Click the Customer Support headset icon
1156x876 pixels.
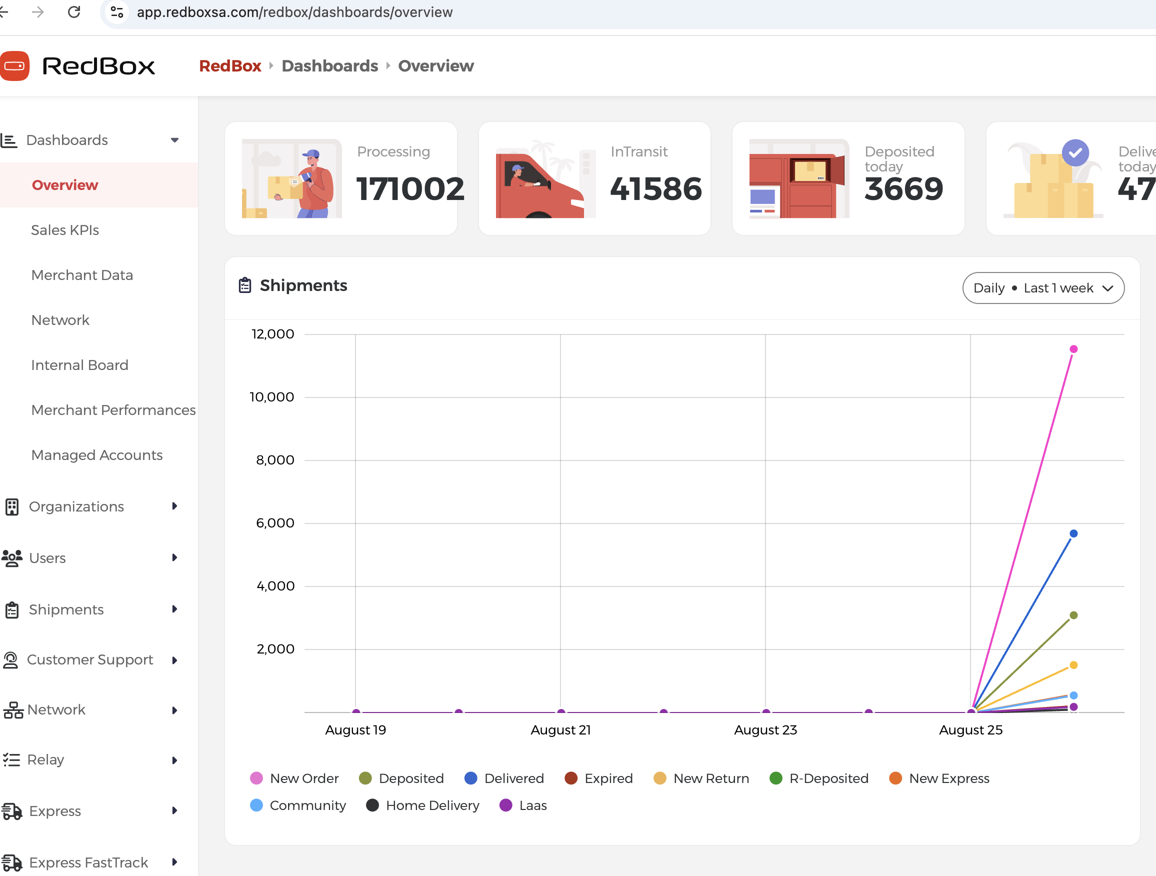pos(10,660)
